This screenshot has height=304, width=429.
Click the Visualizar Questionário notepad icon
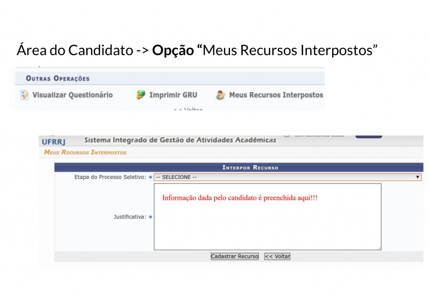(x=25, y=95)
